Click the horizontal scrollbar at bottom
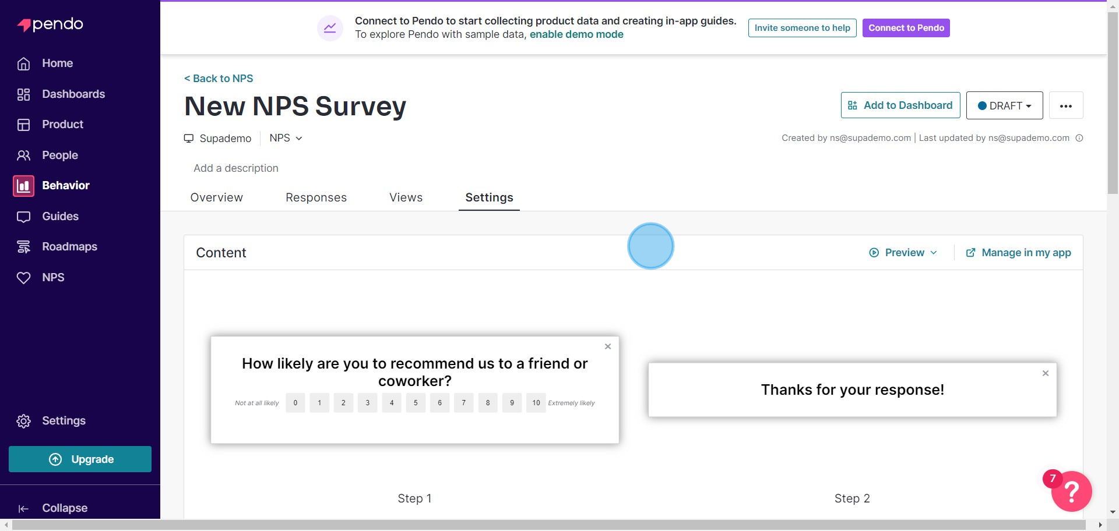This screenshot has height=531, width=1119. (x=548, y=525)
